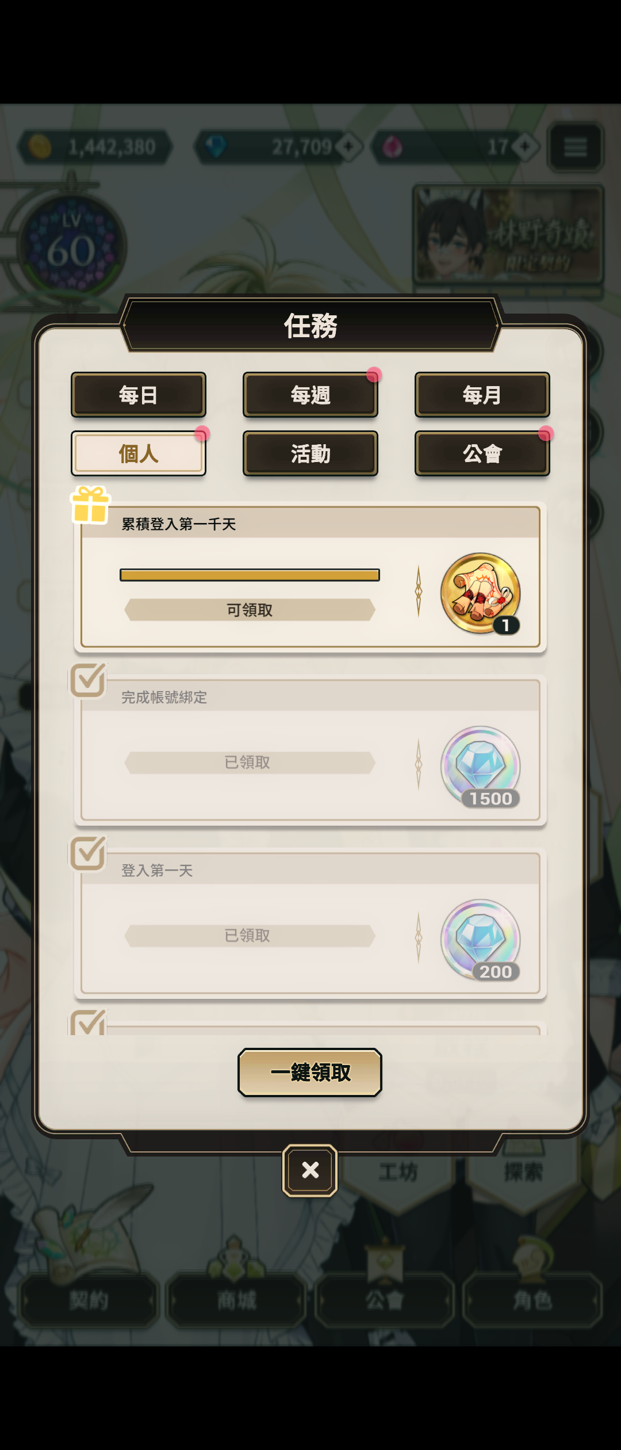Tap the checkmark on 登入第一天 task

88,853
